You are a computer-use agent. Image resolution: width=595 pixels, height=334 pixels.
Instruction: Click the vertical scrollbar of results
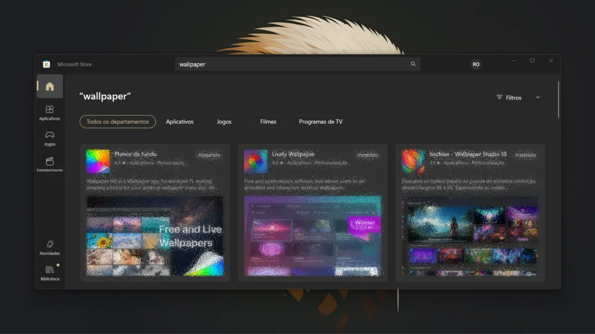click(x=558, y=100)
